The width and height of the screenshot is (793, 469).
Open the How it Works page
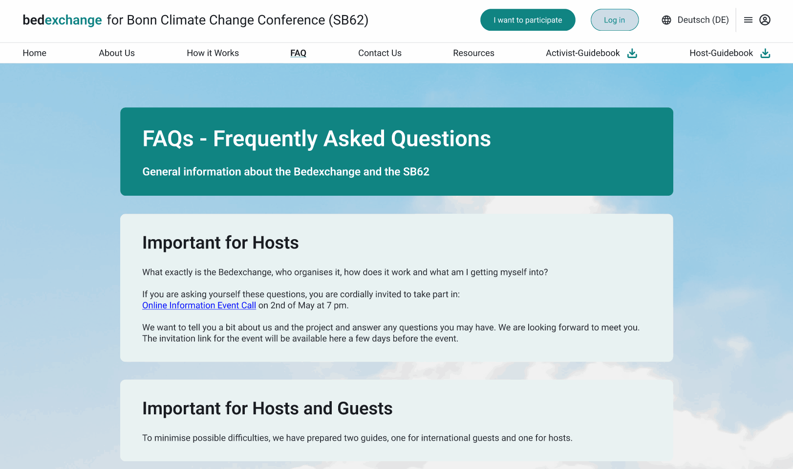pos(213,53)
